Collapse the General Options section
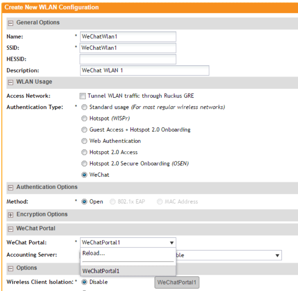Image resolution: width=298 pixels, height=291 pixels. click(10, 23)
